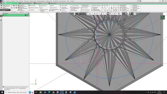Click the help icon in parameters panel
This screenshot has width=167, height=94.
(x=26, y=15)
